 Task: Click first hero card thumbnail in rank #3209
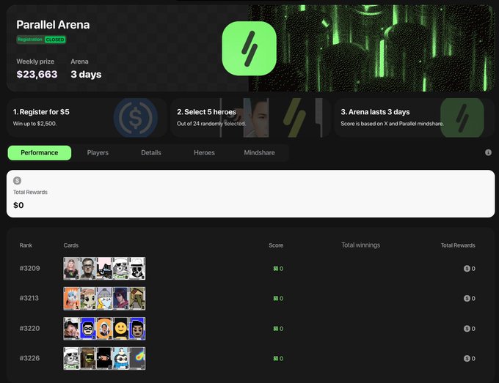click(72, 269)
